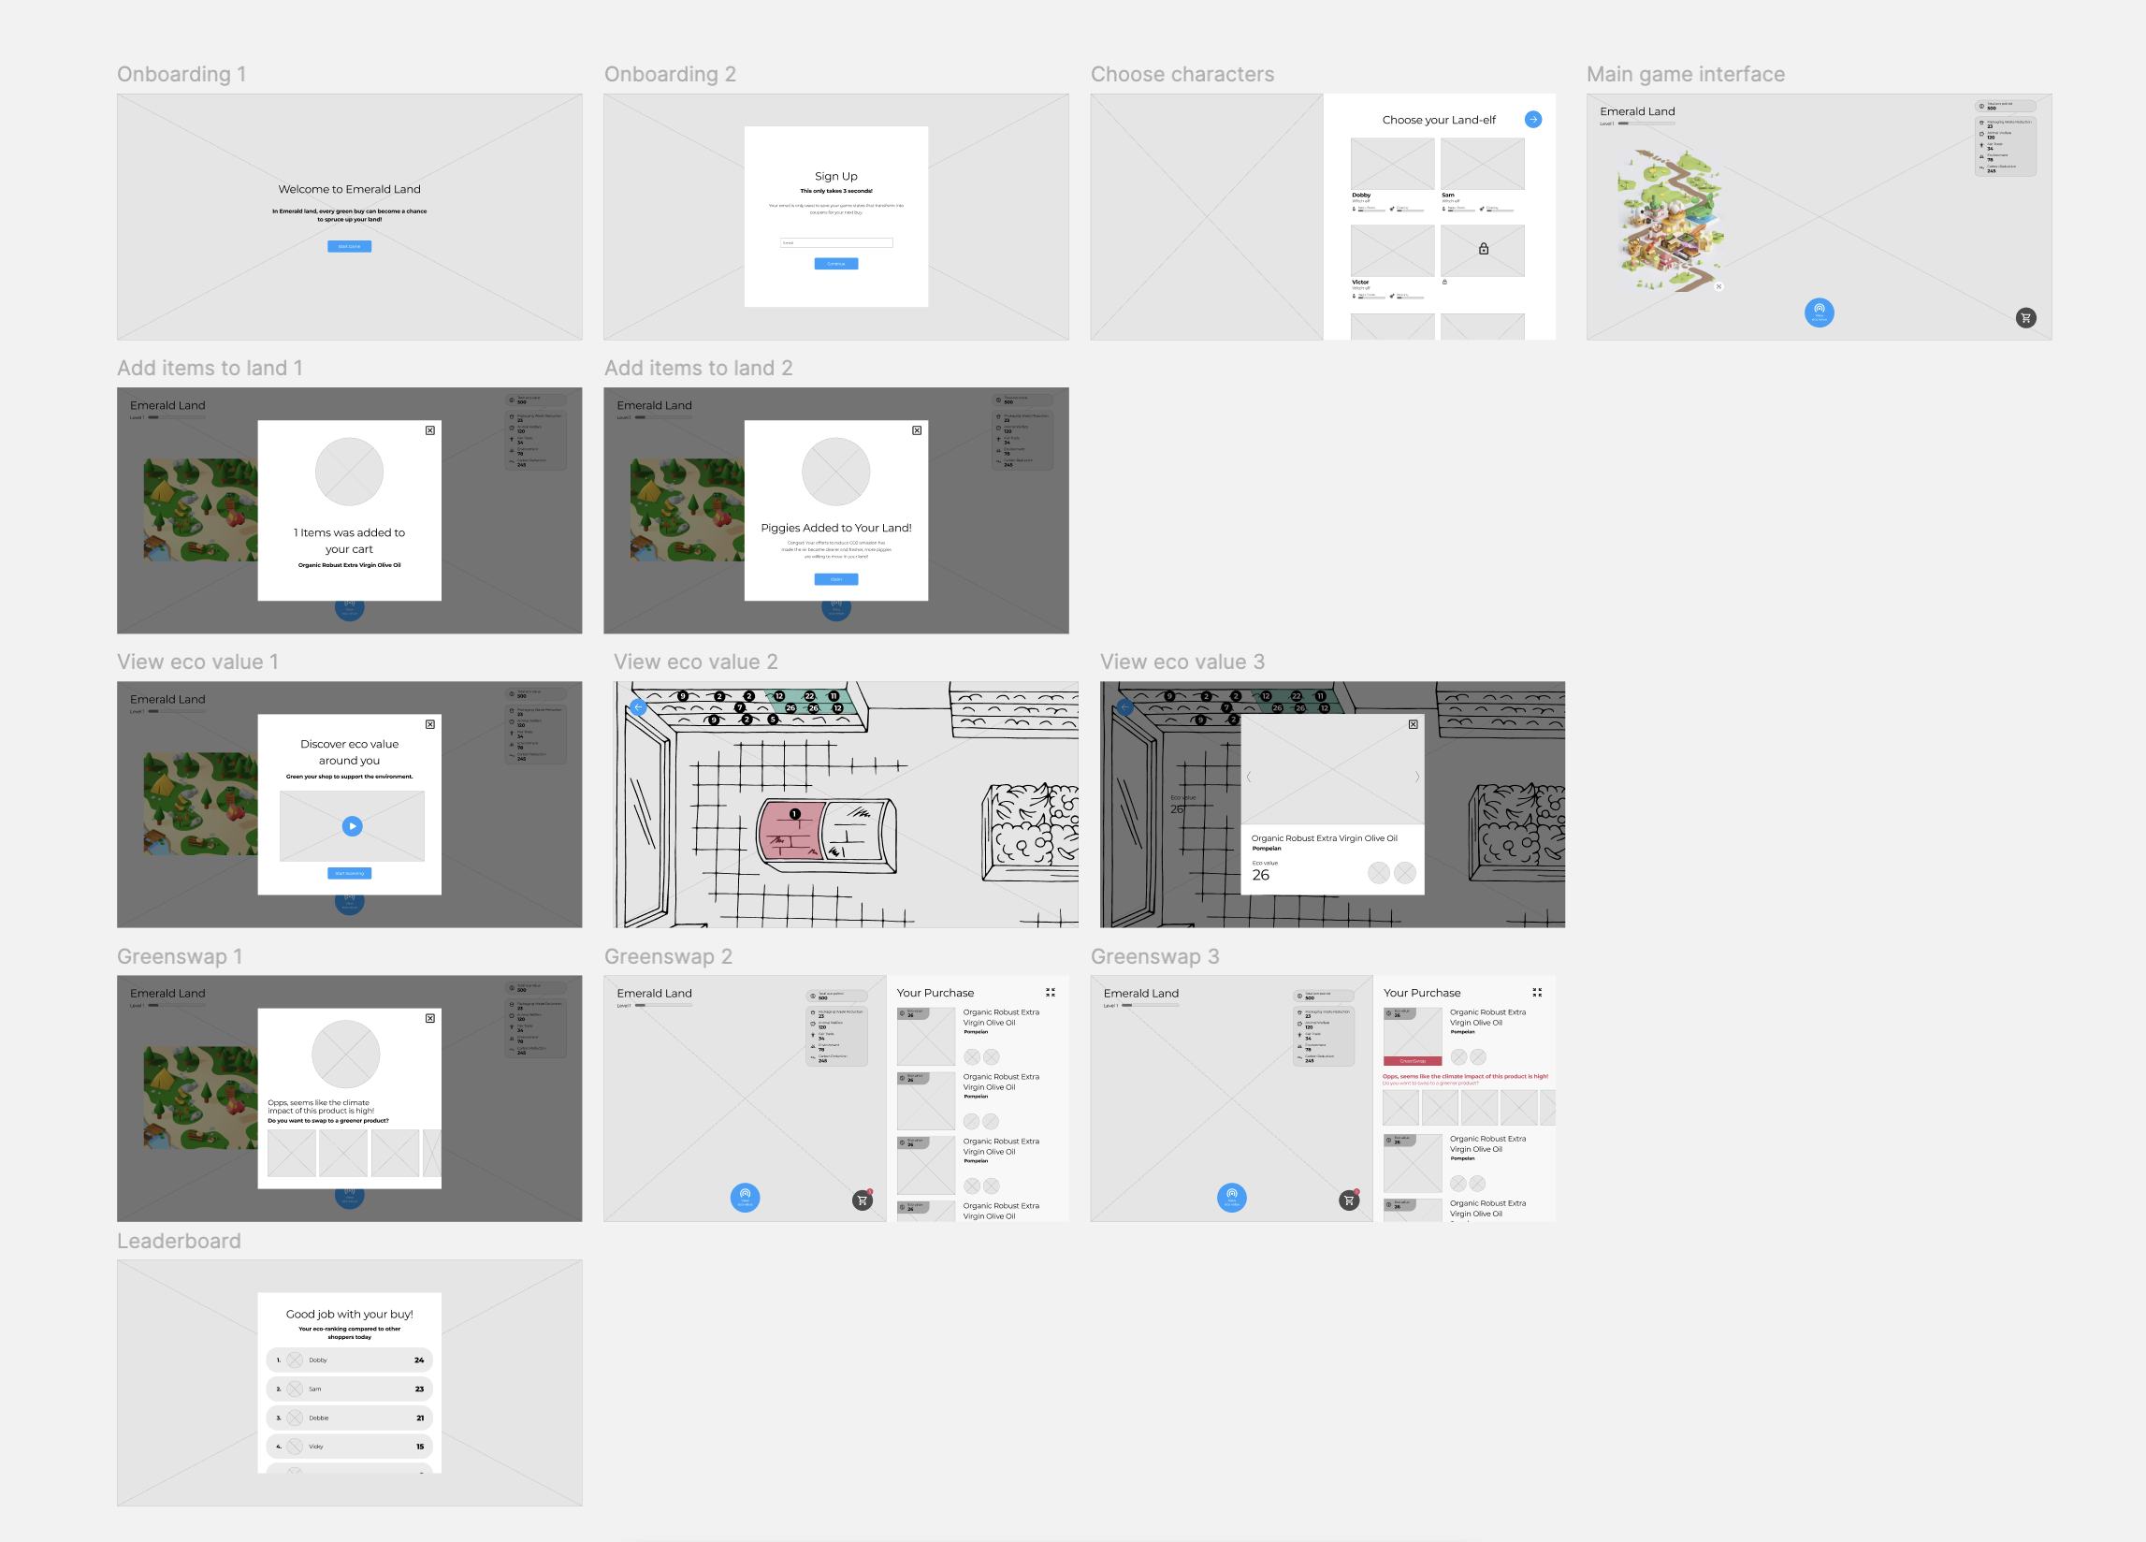Click the left chevron in View eco value 3 card
This screenshot has height=1542, width=2146.
pyautogui.click(x=1249, y=777)
